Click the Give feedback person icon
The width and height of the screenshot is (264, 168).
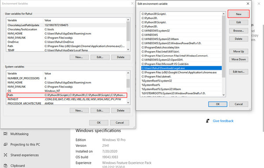pos(208,121)
